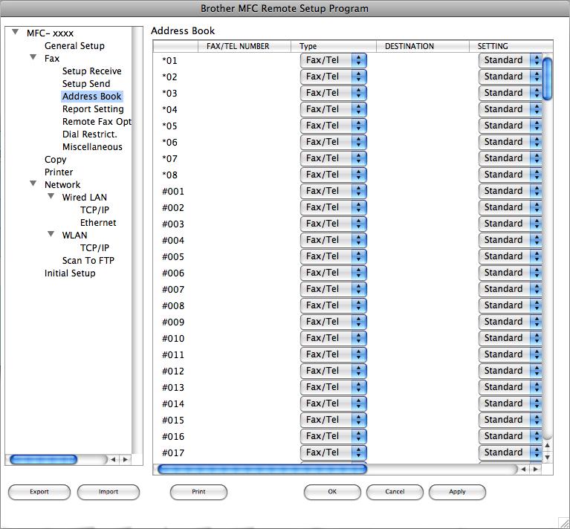Apply the settings to the machine
The image size is (570, 529).
pyautogui.click(x=457, y=492)
